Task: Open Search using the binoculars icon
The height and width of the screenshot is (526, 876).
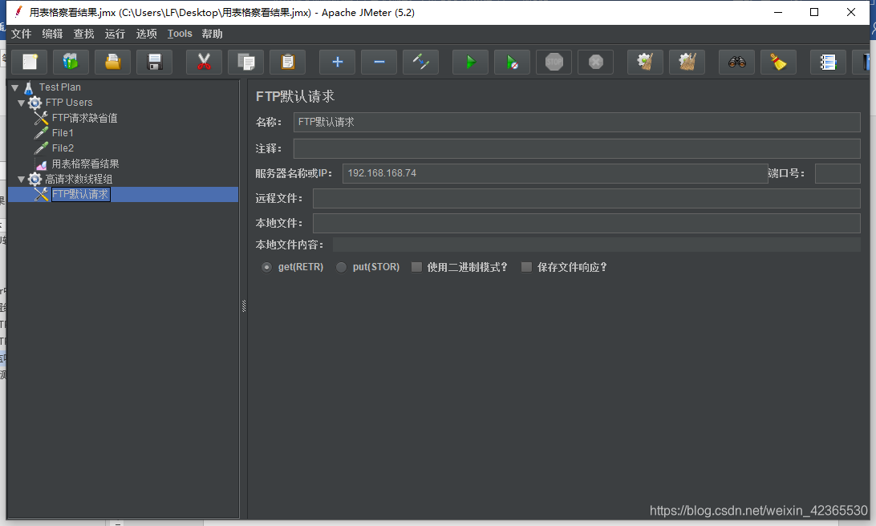Action: click(x=736, y=62)
